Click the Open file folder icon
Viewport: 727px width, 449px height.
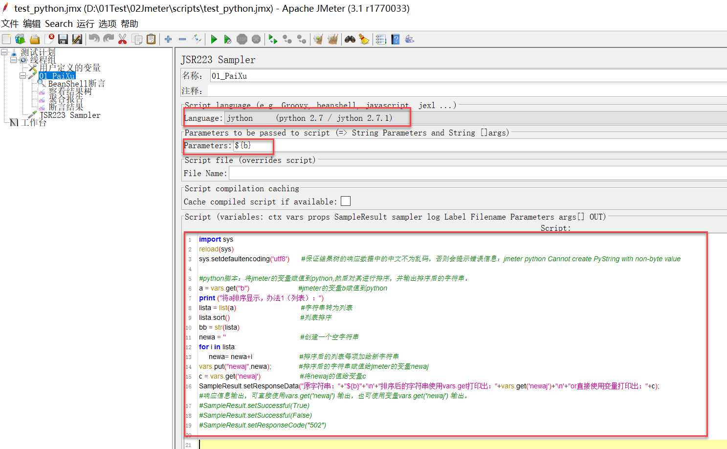[x=35, y=39]
